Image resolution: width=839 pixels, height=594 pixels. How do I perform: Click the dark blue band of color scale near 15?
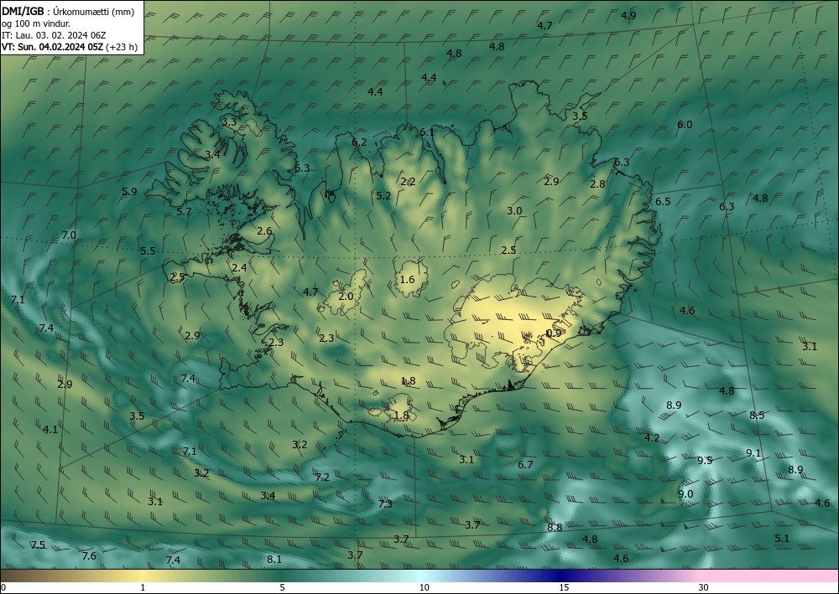click(562, 576)
